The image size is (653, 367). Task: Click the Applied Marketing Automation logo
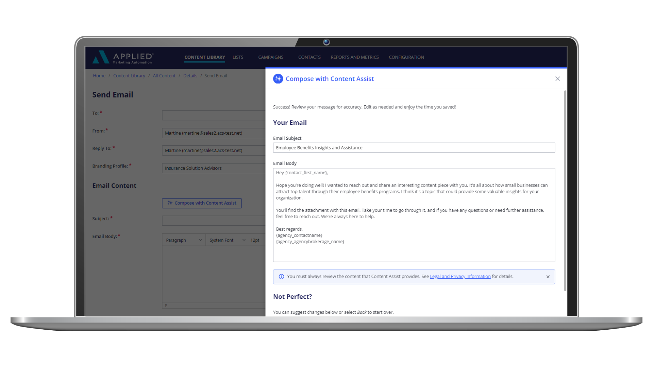tap(123, 57)
